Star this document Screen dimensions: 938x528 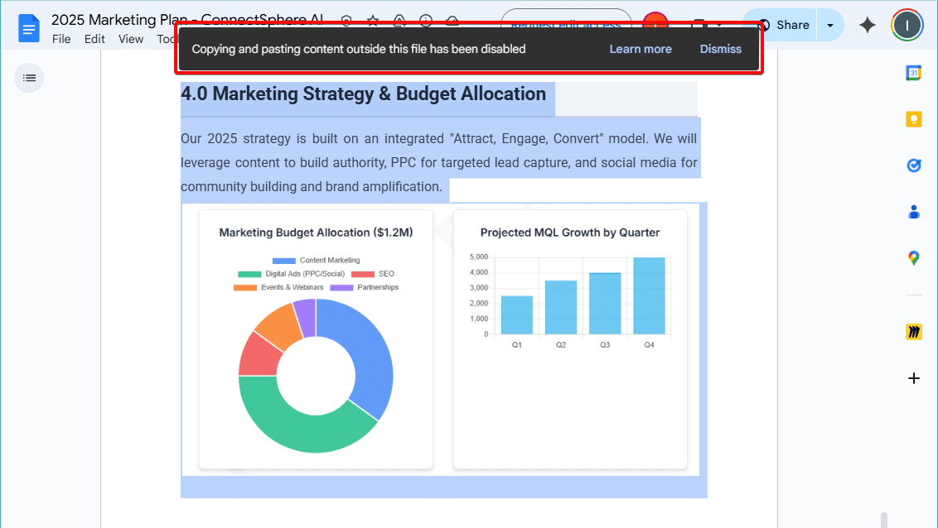pyautogui.click(x=373, y=21)
